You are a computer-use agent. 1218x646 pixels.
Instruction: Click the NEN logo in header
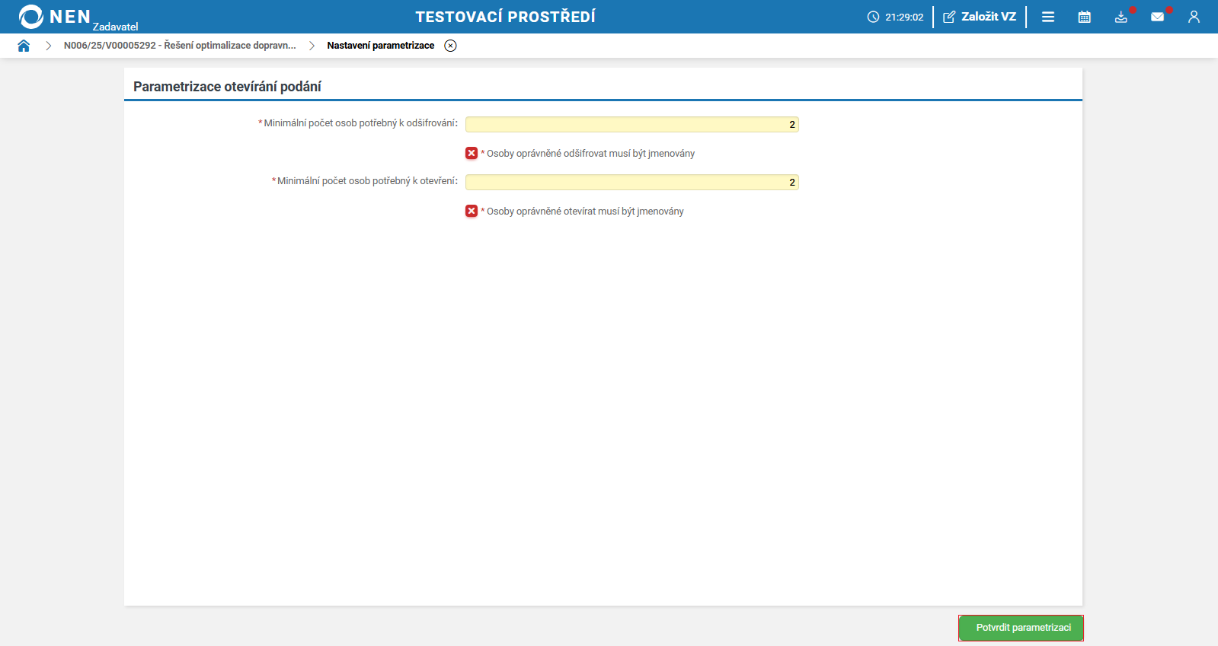pyautogui.click(x=55, y=16)
